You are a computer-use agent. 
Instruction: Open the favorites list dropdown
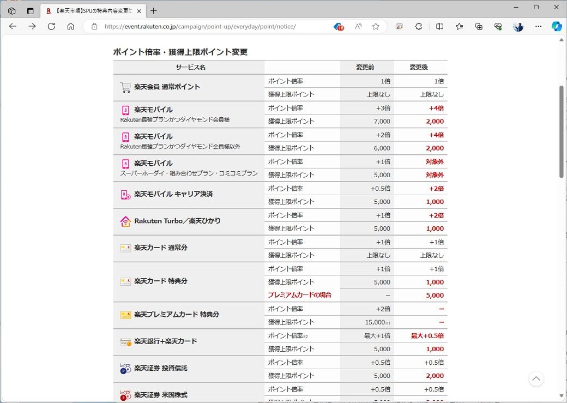coord(459,26)
